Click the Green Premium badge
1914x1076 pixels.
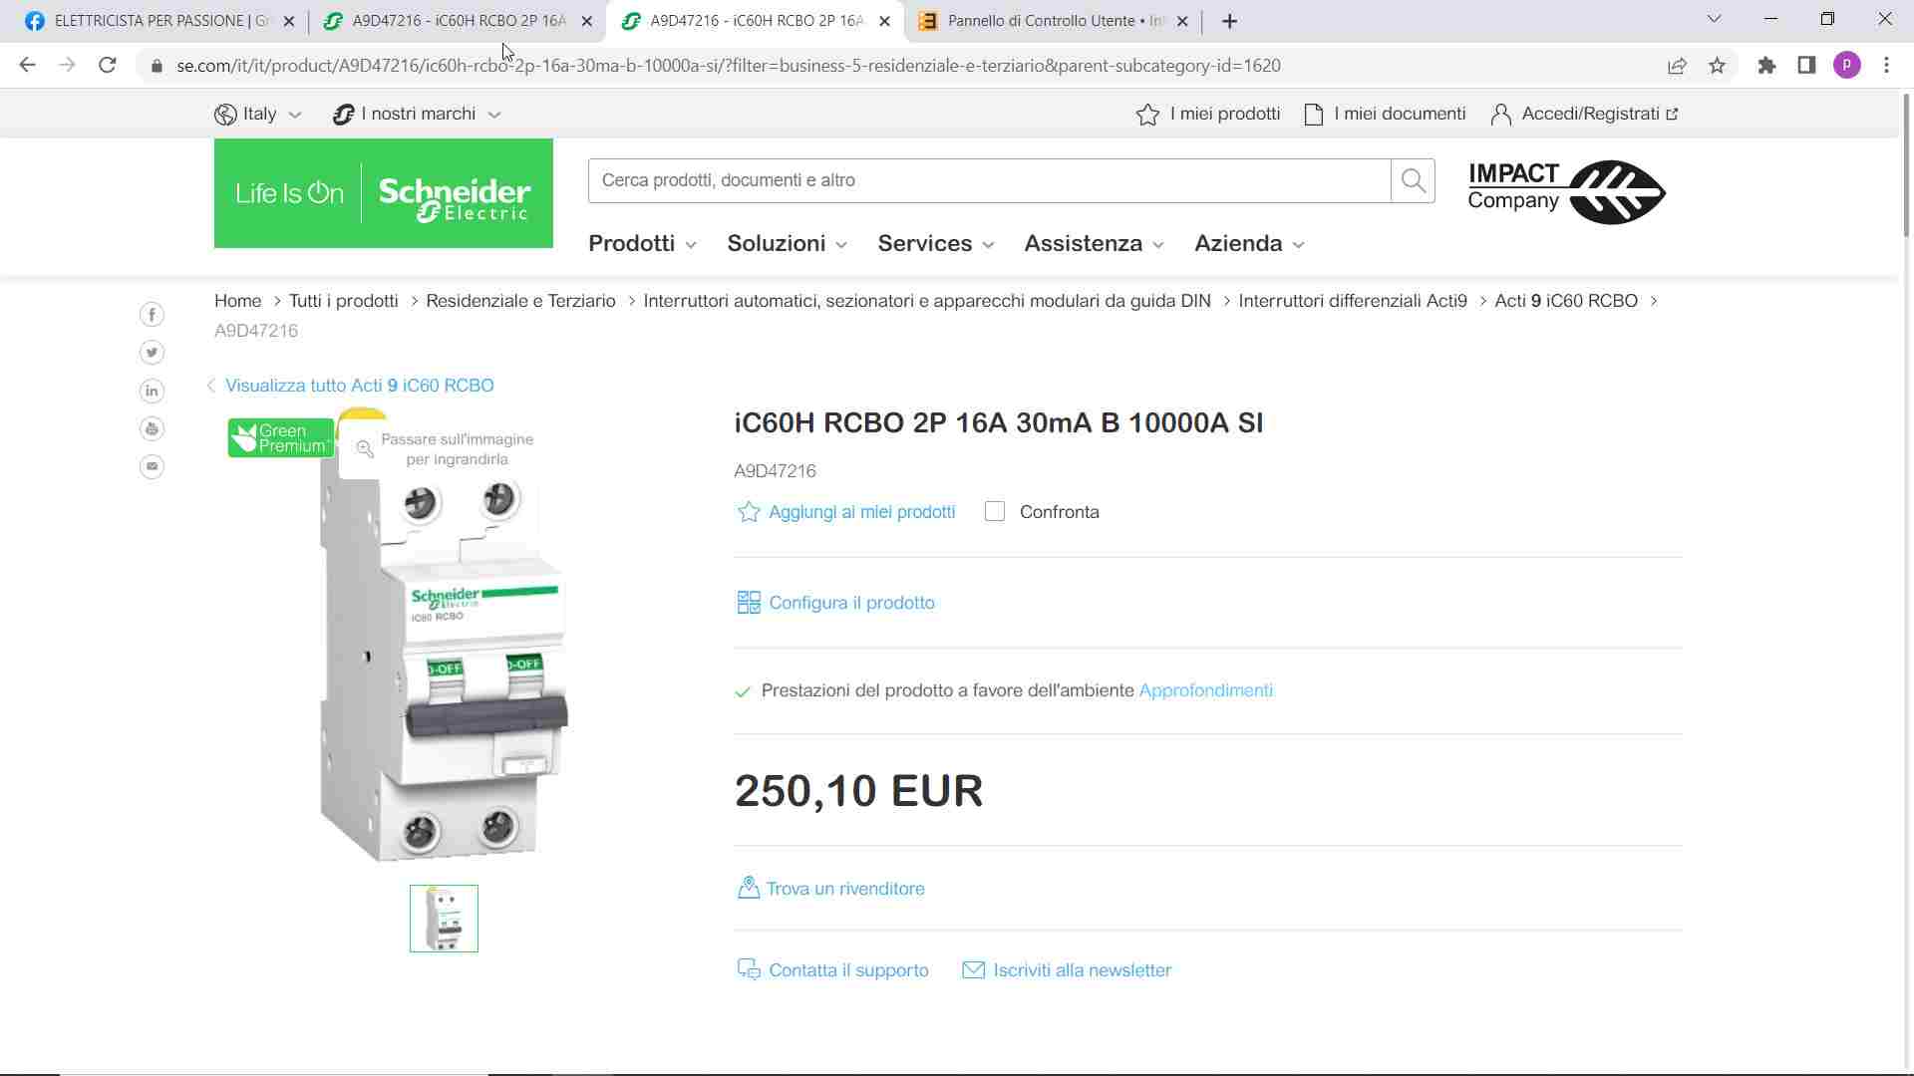(x=280, y=438)
